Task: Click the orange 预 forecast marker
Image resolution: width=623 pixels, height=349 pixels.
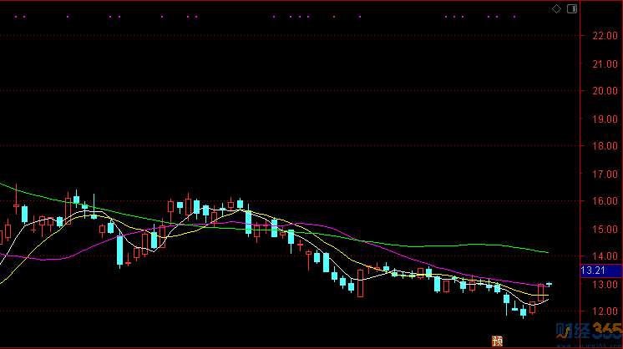Action: point(497,341)
